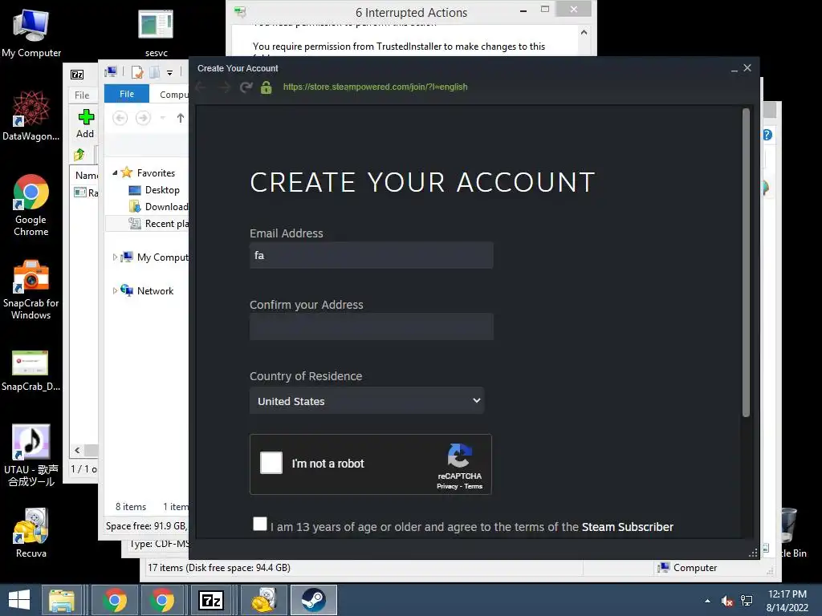Viewport: 822px width, 616px height.
Task: Switch to Steam taskbar button
Action: 314,600
